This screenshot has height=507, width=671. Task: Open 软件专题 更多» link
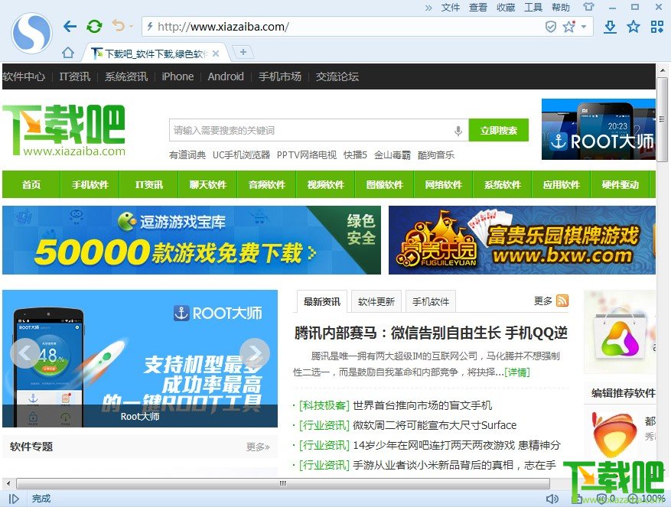(258, 447)
